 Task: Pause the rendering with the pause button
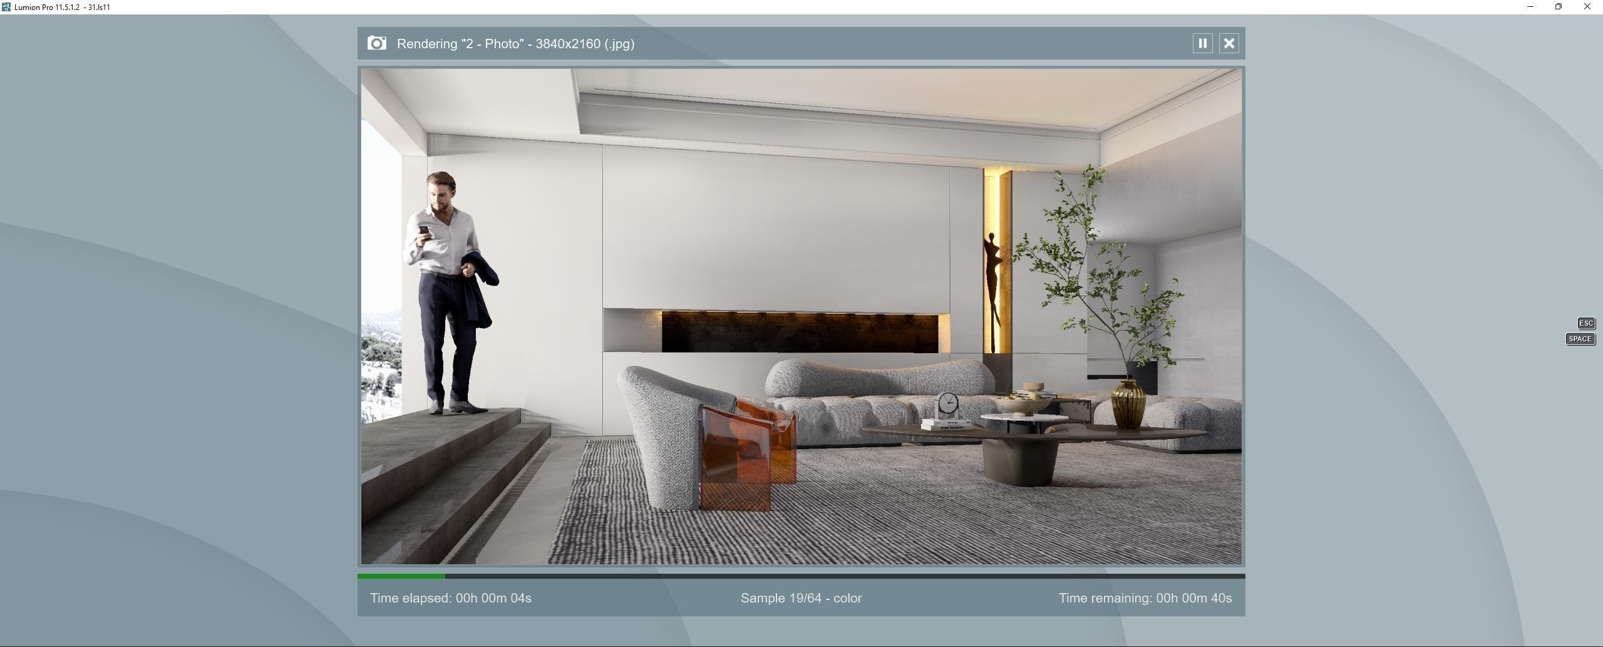[1202, 43]
